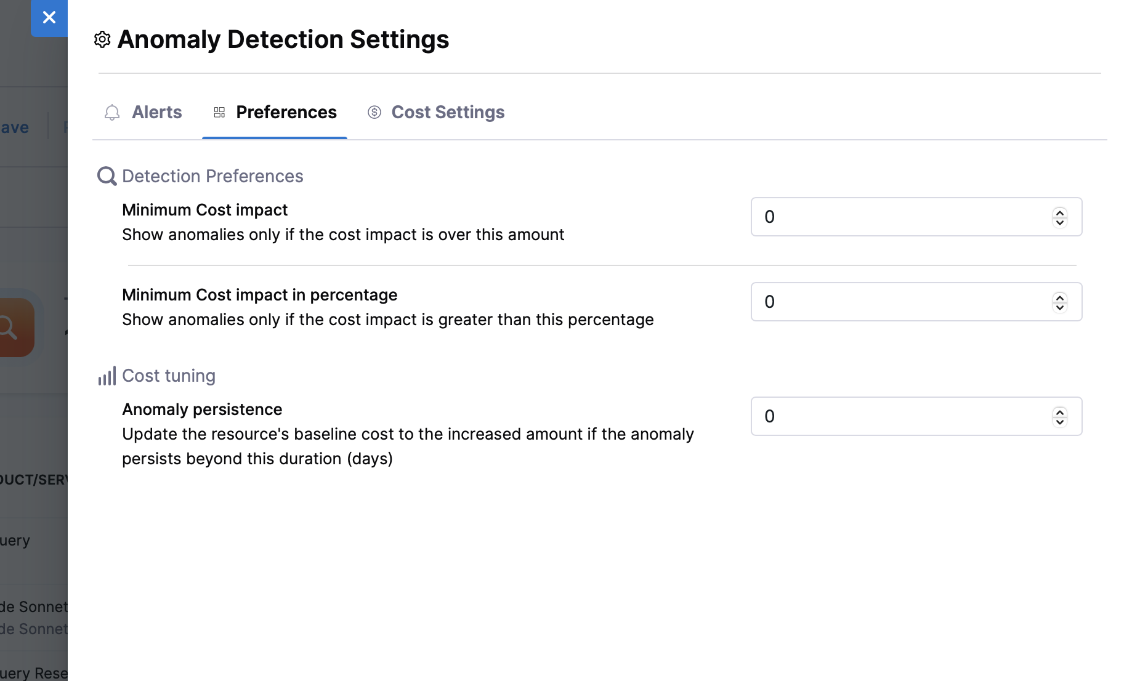Increase Anomaly persistence days
The width and height of the screenshot is (1132, 681).
pyautogui.click(x=1060, y=412)
